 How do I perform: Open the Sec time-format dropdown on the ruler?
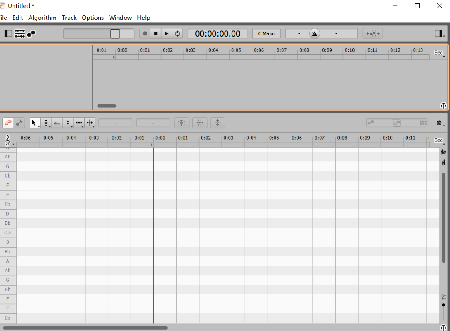point(438,140)
